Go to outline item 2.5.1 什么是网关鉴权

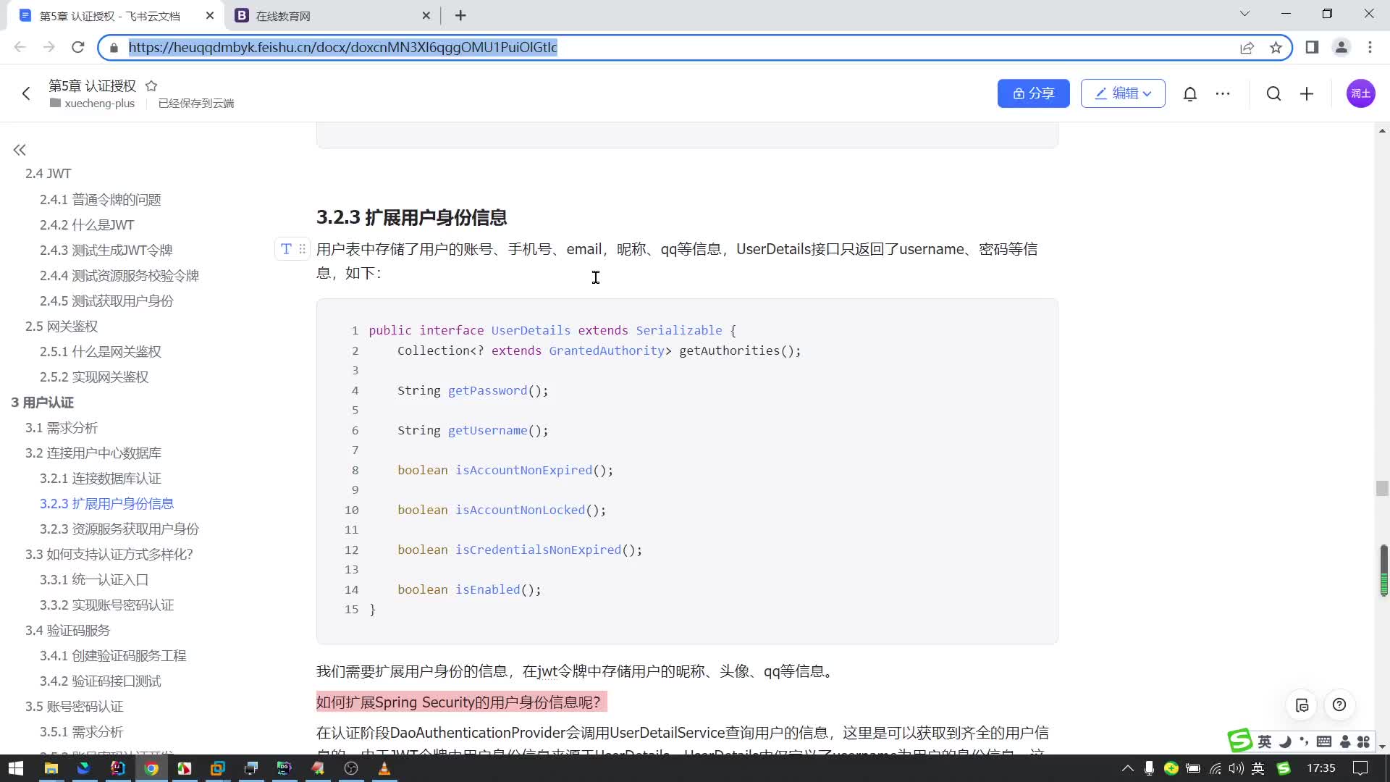101,351
